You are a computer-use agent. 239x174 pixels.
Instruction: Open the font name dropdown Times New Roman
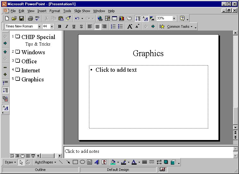pyautogui.click(x=39, y=27)
